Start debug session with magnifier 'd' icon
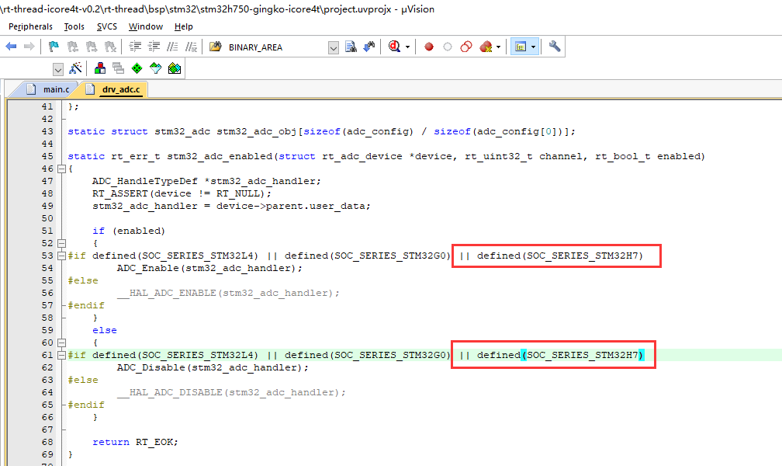This screenshot has width=782, height=466. click(x=395, y=47)
